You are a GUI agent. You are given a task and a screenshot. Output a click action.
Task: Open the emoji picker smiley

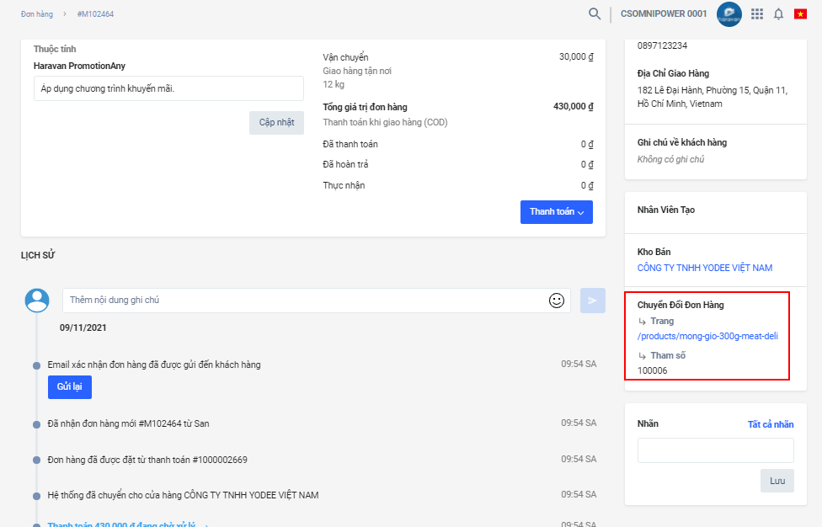pos(556,301)
